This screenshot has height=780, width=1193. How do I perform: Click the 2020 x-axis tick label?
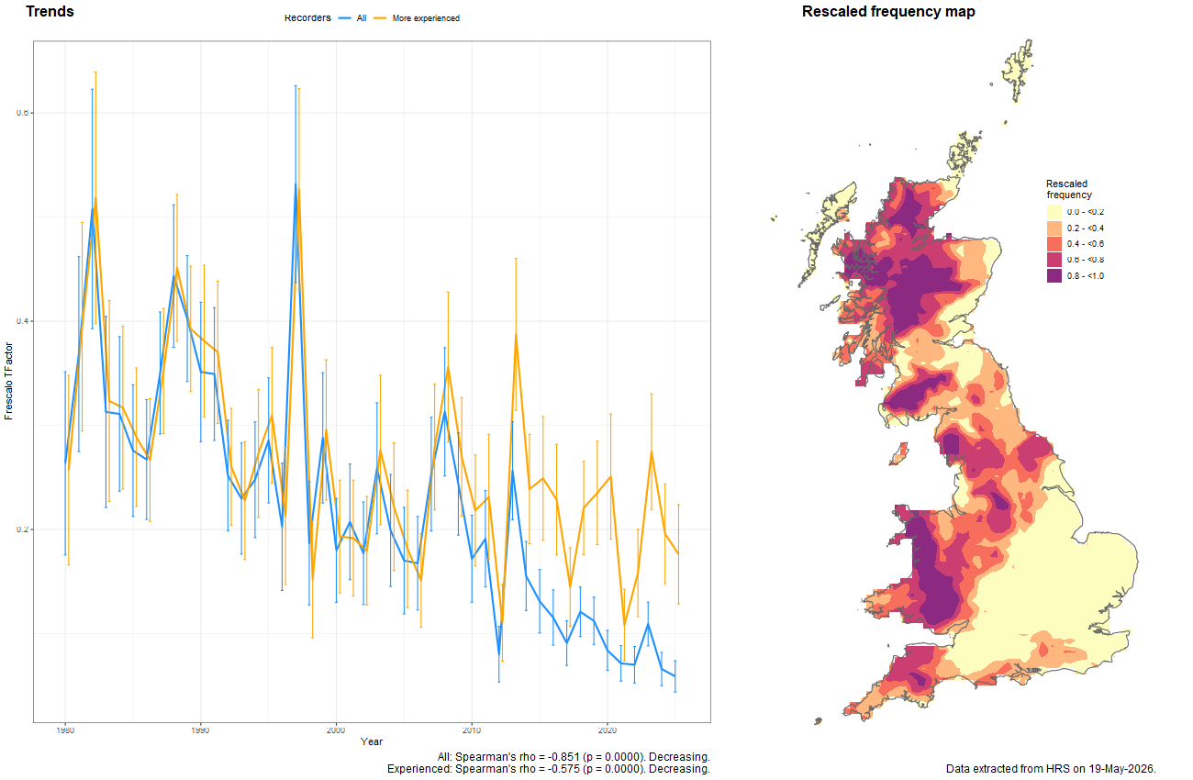pos(608,730)
